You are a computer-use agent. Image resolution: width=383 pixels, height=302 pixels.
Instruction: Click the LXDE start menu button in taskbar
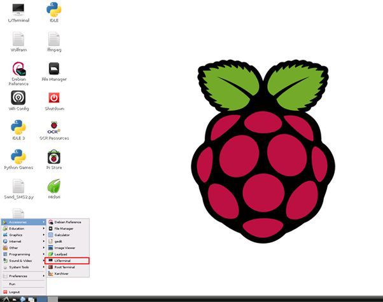pyautogui.click(x=5, y=299)
